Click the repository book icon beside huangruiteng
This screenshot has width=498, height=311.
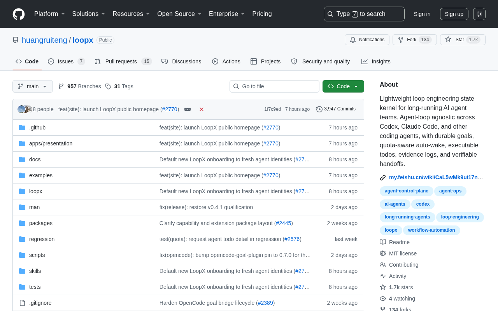pos(16,40)
